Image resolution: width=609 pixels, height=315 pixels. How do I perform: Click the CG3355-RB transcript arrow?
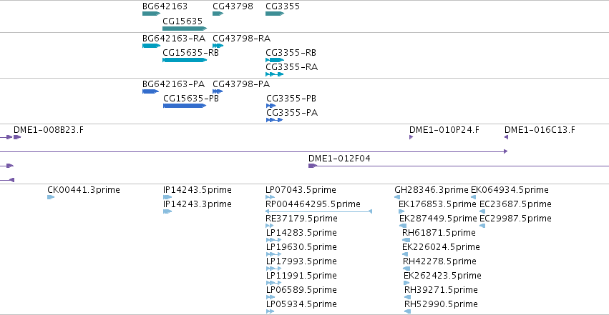click(275, 60)
